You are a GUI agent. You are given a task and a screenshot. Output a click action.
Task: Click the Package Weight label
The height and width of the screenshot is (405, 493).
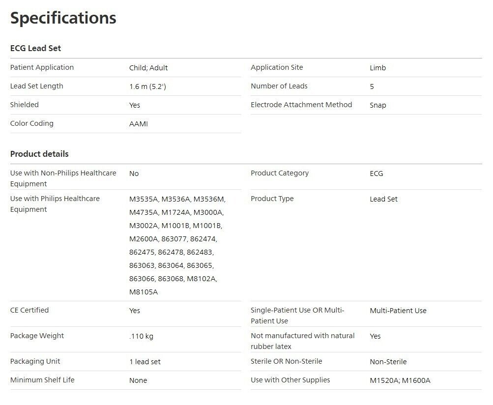click(37, 336)
